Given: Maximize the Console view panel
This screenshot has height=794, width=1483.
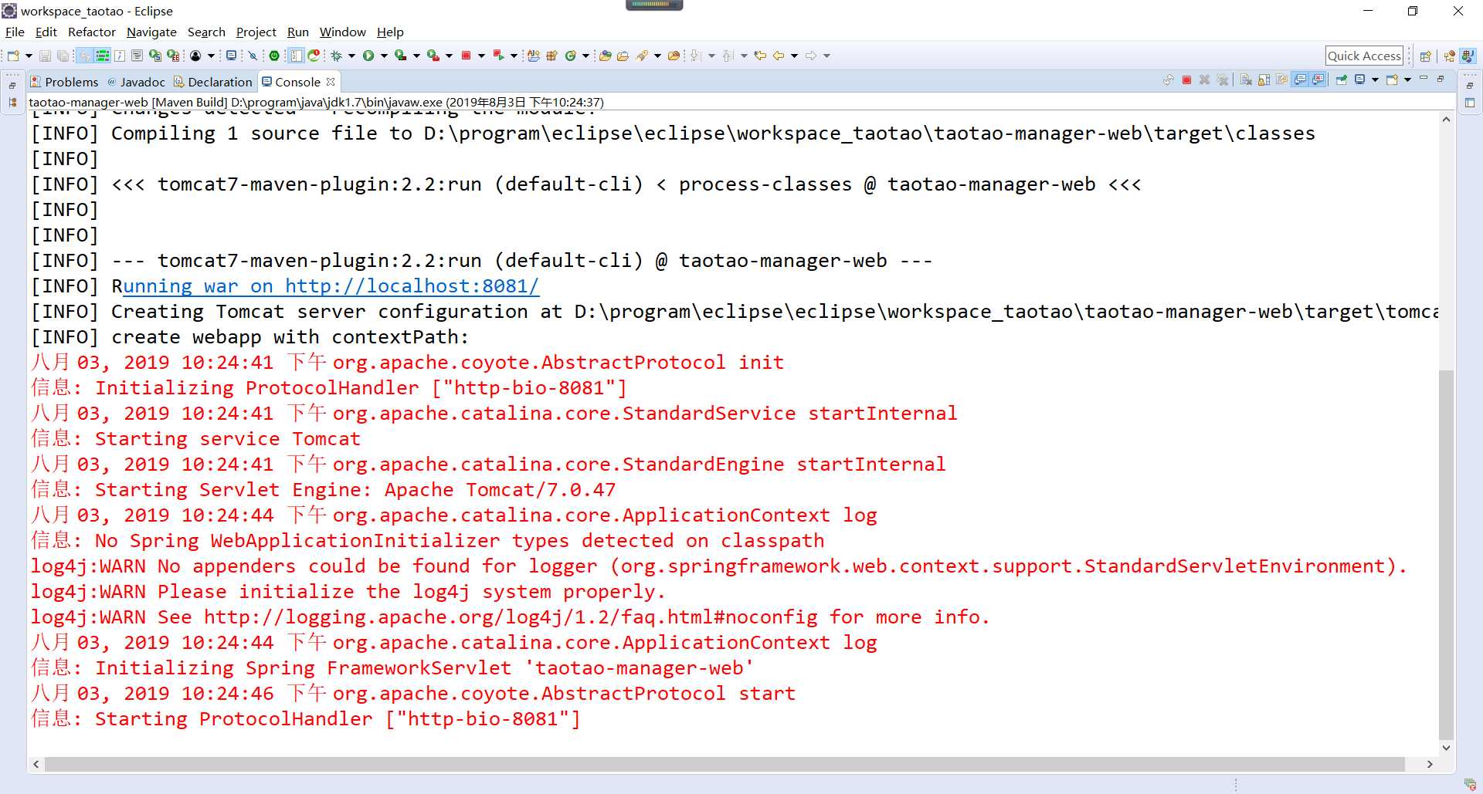Looking at the screenshot, I should 1441,79.
